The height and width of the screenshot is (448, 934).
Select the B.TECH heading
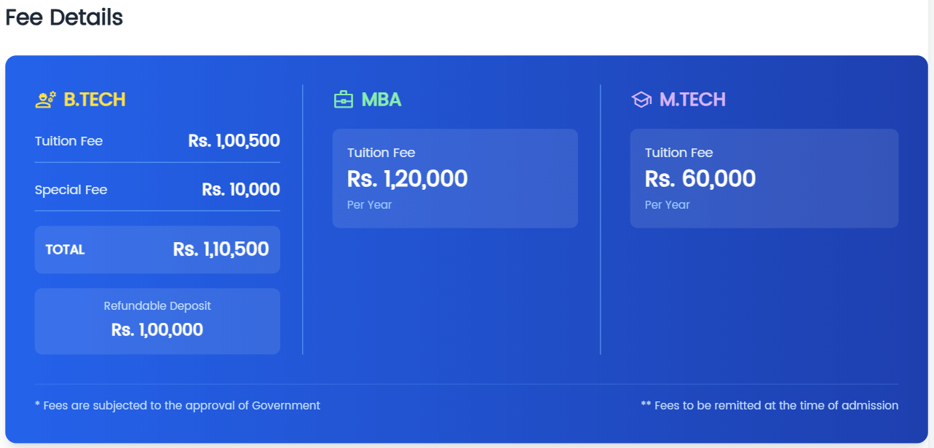tap(95, 100)
